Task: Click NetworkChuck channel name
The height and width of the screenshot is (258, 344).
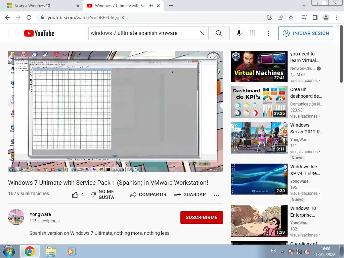Action: [303, 69]
